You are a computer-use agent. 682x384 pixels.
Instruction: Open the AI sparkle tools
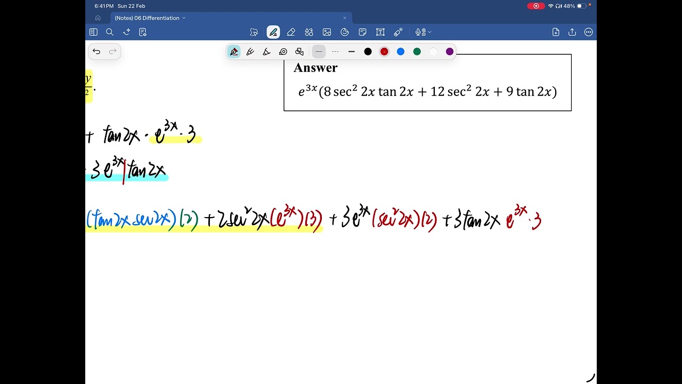pos(126,32)
